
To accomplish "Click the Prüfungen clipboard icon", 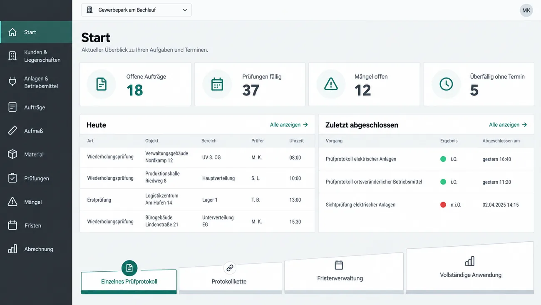I will [12, 178].
